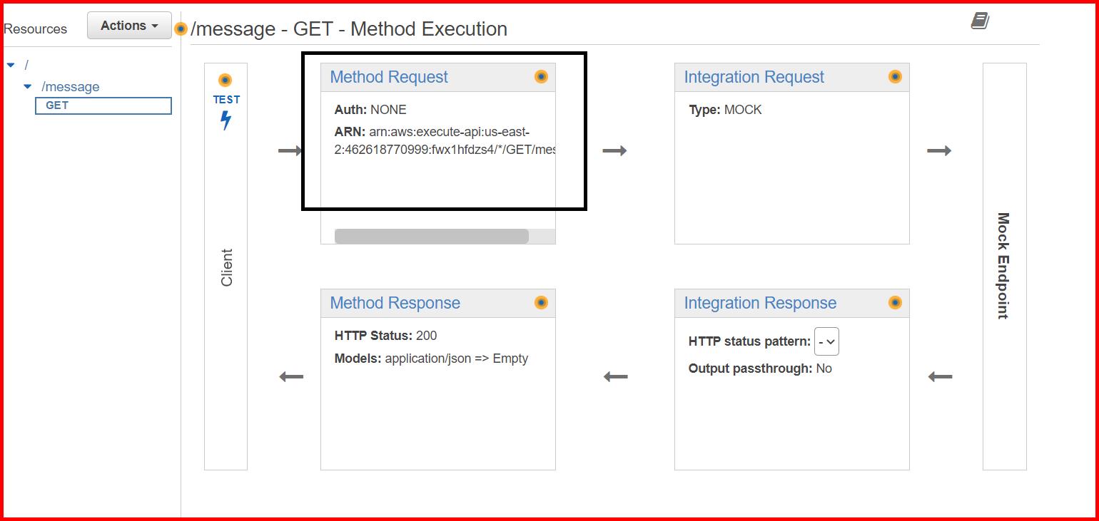Click the orange dot on Integration Request
1099x521 pixels.
895,77
